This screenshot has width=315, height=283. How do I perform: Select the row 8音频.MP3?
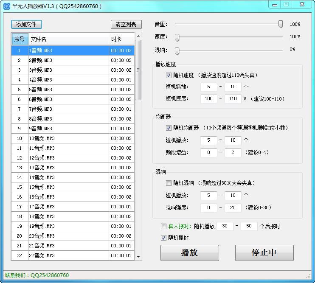(x=73, y=119)
